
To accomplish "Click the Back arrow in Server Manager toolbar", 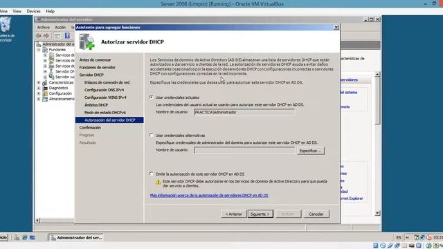I will click(x=39, y=35).
